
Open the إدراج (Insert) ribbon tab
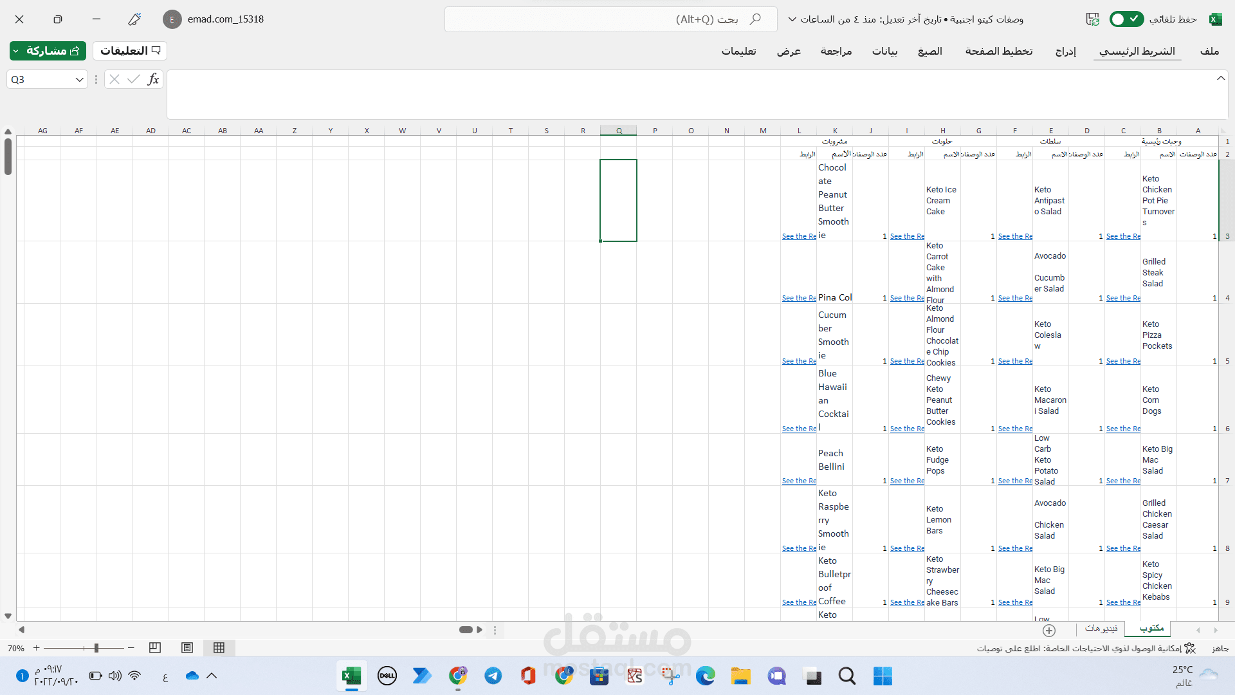click(1065, 51)
